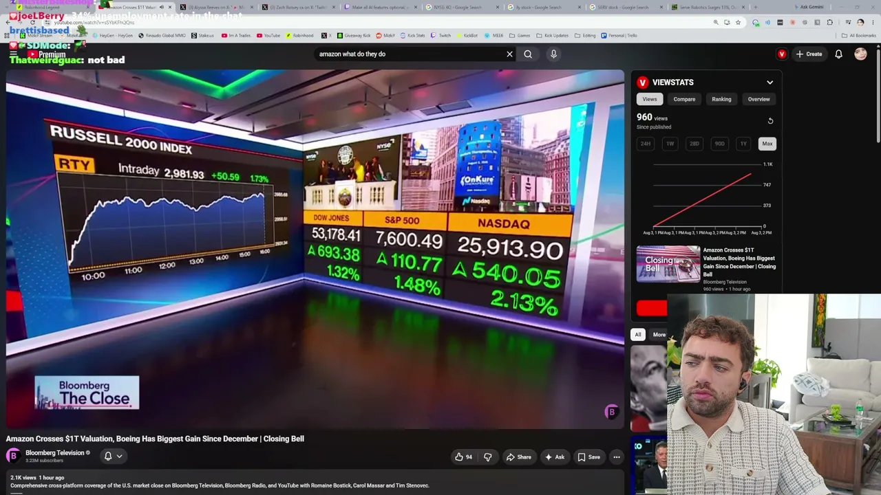Clear the YouTube search box with the X

509,54
